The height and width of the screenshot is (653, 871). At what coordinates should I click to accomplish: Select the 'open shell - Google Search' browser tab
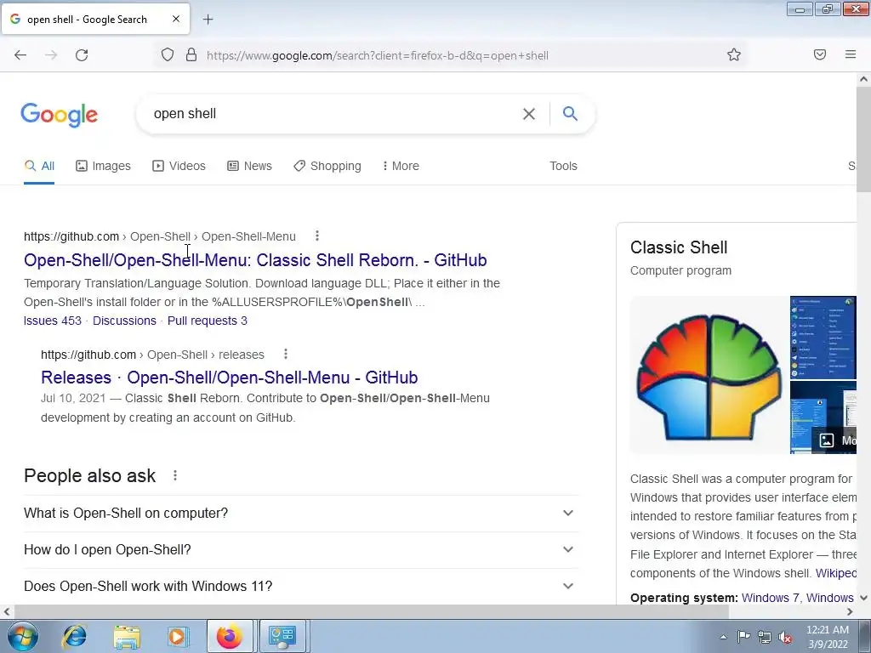tap(95, 19)
